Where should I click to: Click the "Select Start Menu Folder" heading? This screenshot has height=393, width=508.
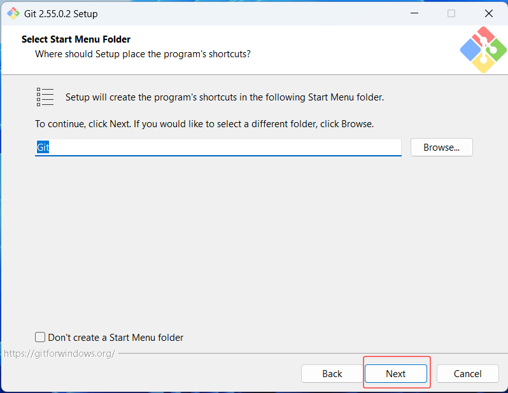tap(76, 39)
